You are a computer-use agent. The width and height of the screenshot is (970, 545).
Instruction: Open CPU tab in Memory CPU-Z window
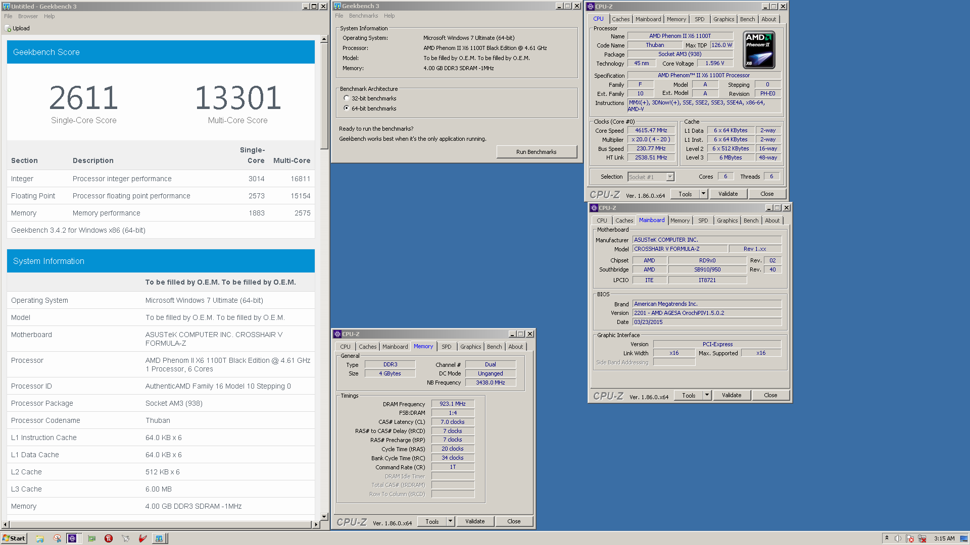(345, 347)
